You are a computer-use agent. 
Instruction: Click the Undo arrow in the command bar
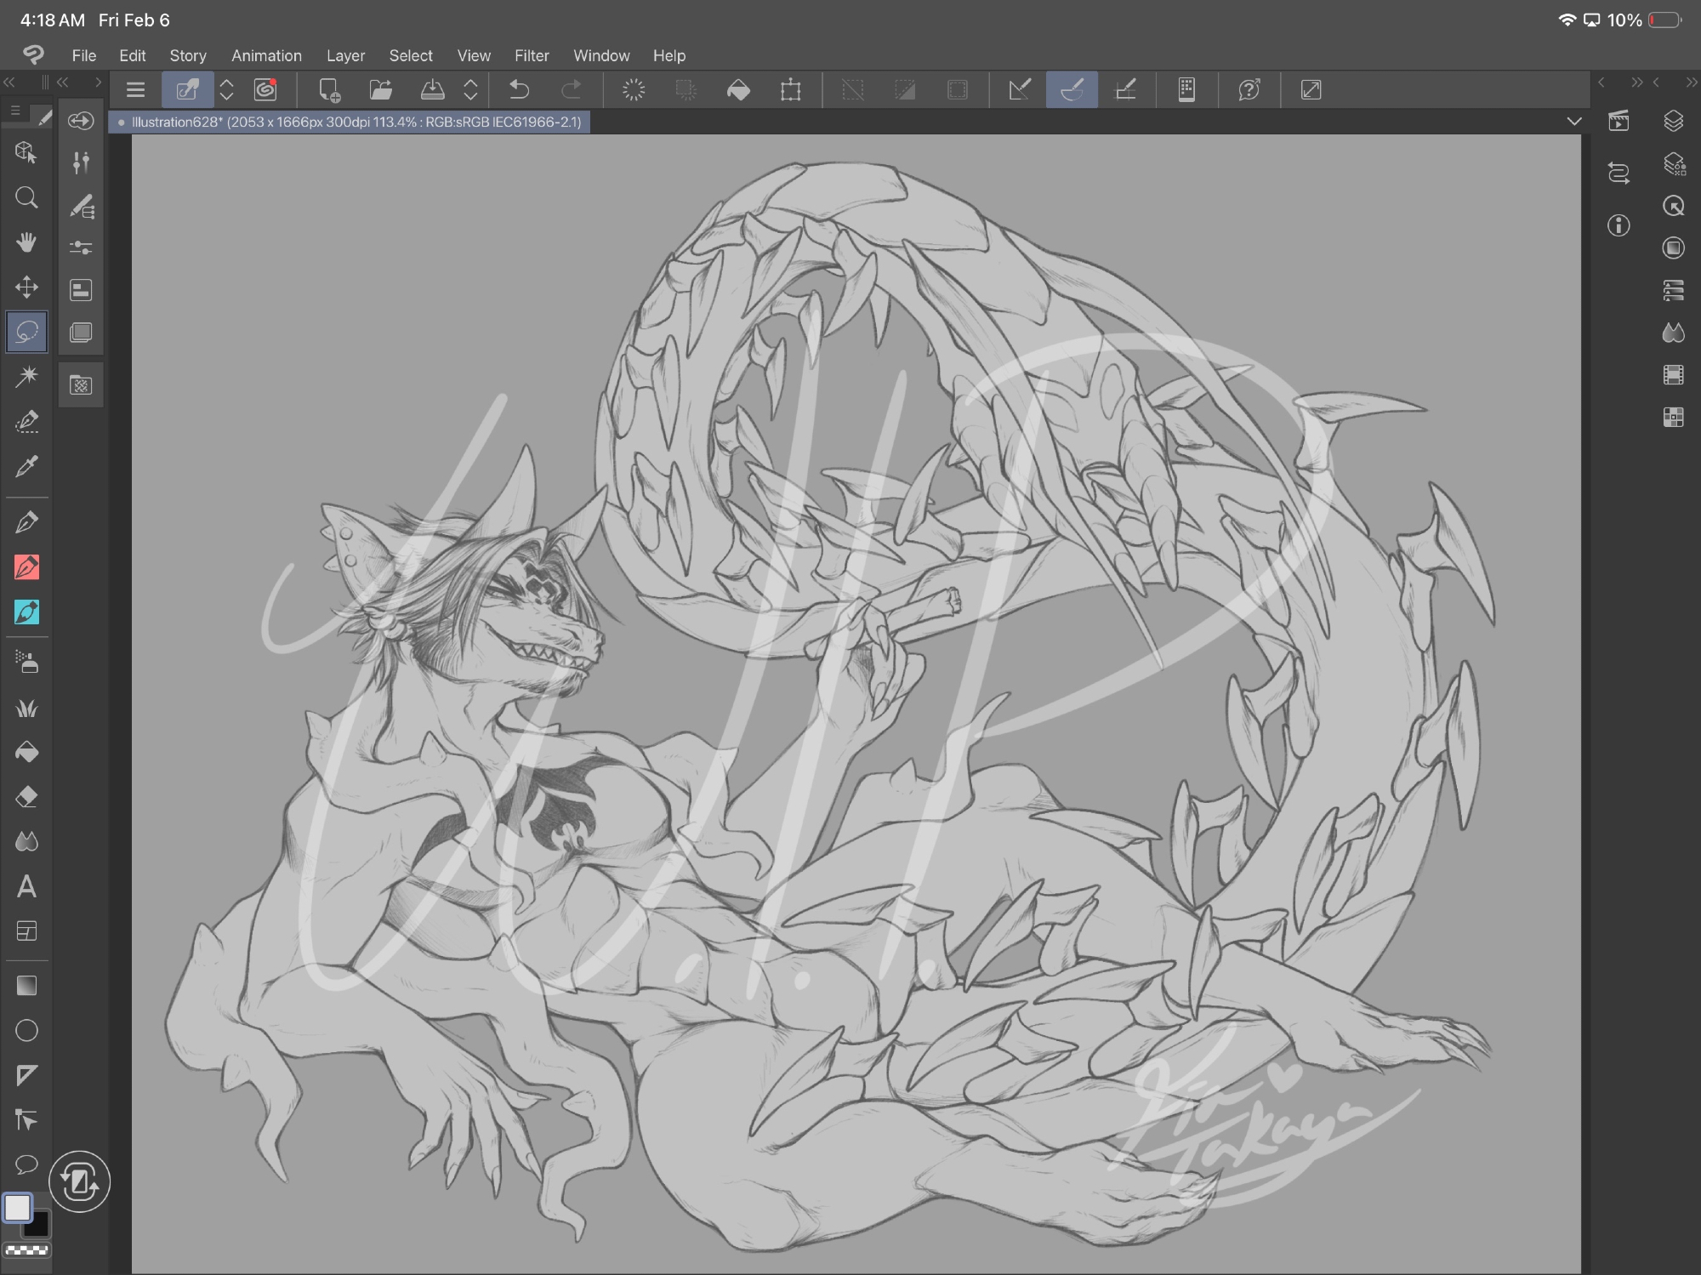click(519, 90)
